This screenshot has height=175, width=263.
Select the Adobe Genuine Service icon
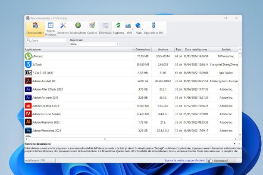[28, 114]
